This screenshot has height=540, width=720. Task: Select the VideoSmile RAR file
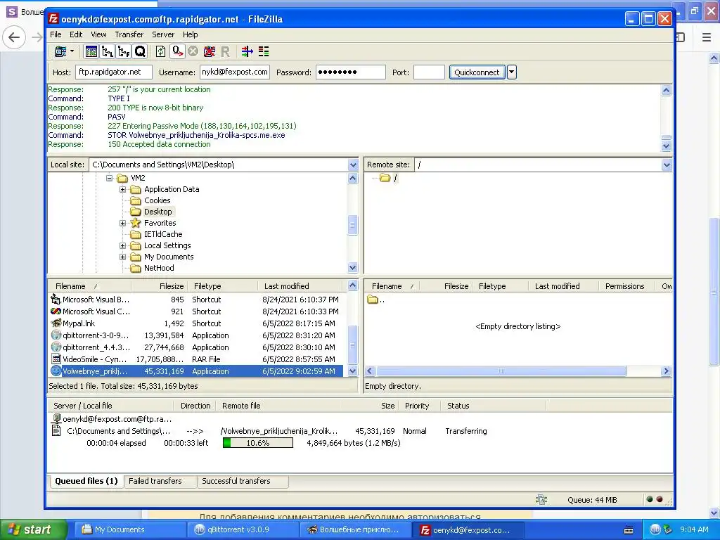click(195, 359)
